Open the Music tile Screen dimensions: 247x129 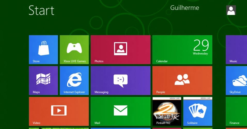click(x=236, y=50)
